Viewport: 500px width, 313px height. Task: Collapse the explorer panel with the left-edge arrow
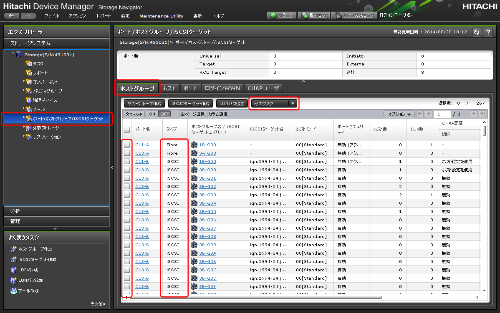[x=112, y=168]
